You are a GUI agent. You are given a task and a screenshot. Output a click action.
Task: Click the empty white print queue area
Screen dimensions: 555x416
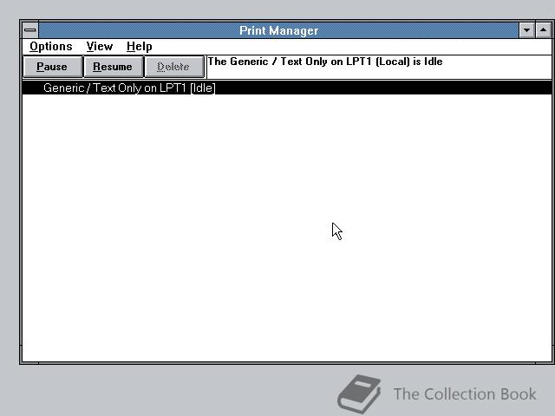287,228
